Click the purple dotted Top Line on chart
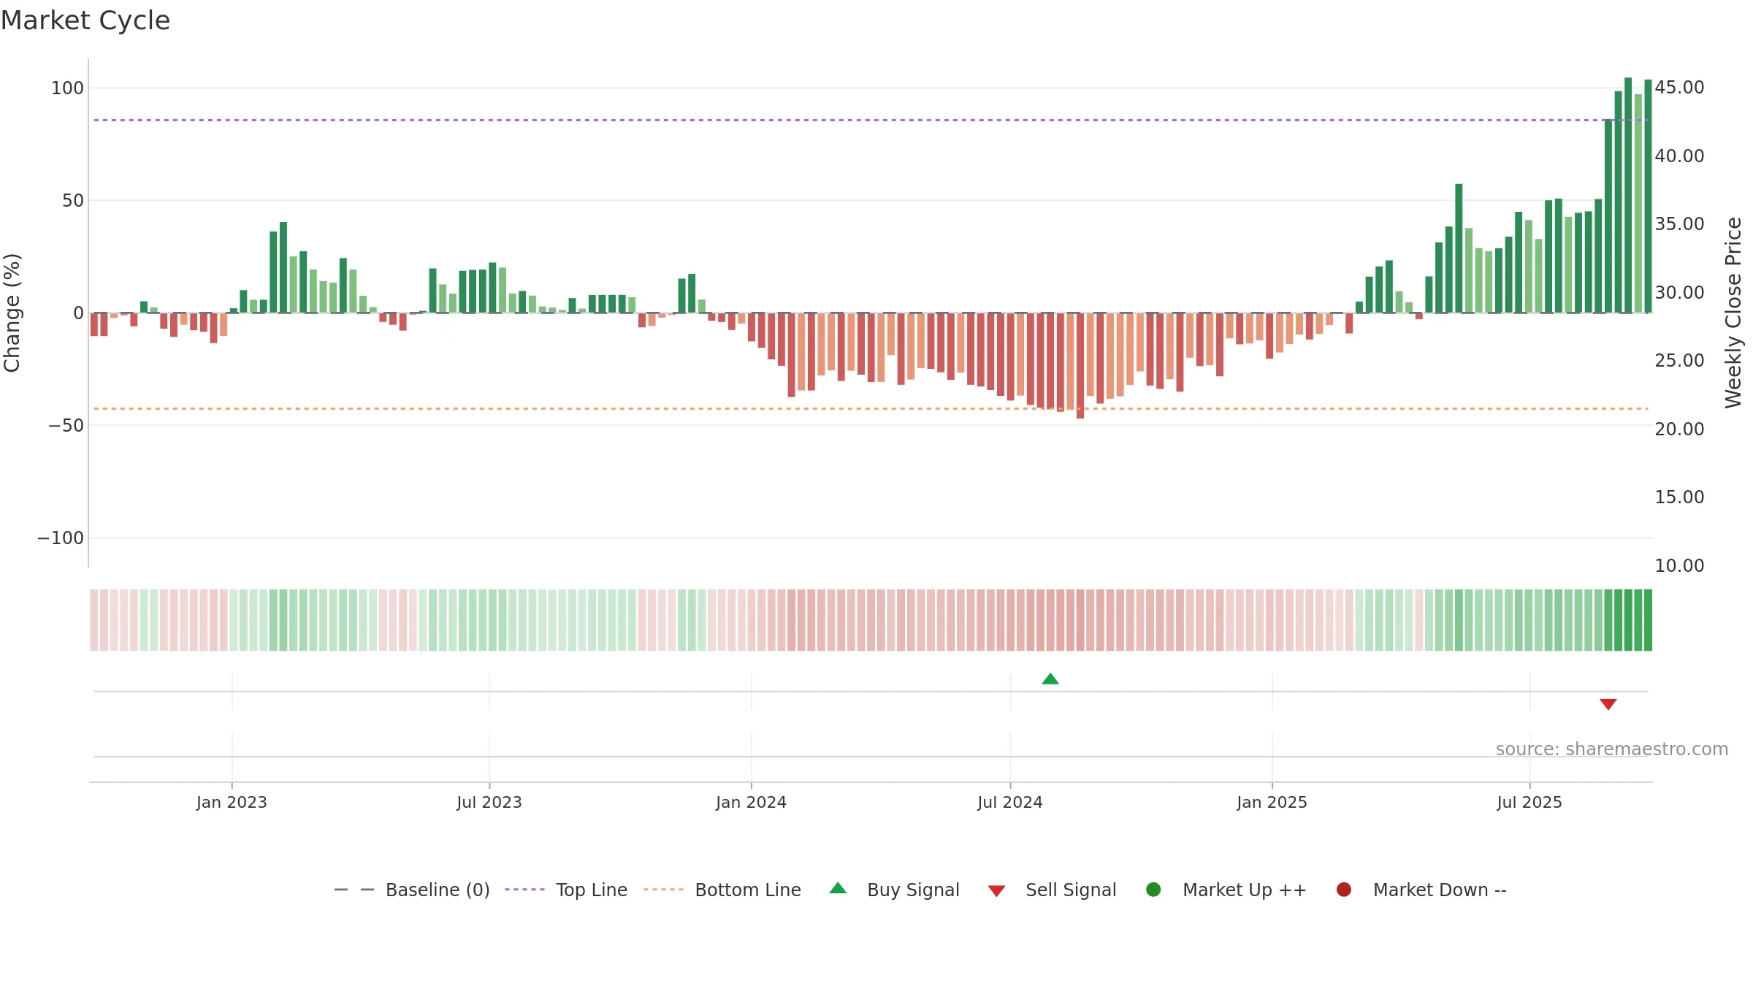Screen dimensions: 1753x986 (x=871, y=121)
